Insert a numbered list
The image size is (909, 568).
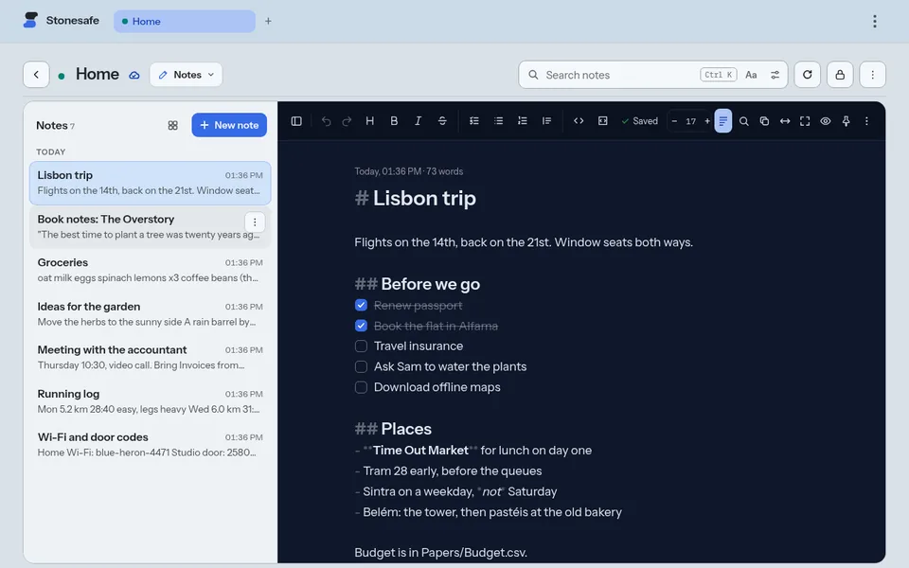523,121
